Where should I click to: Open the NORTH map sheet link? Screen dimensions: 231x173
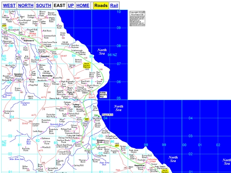[26, 6]
